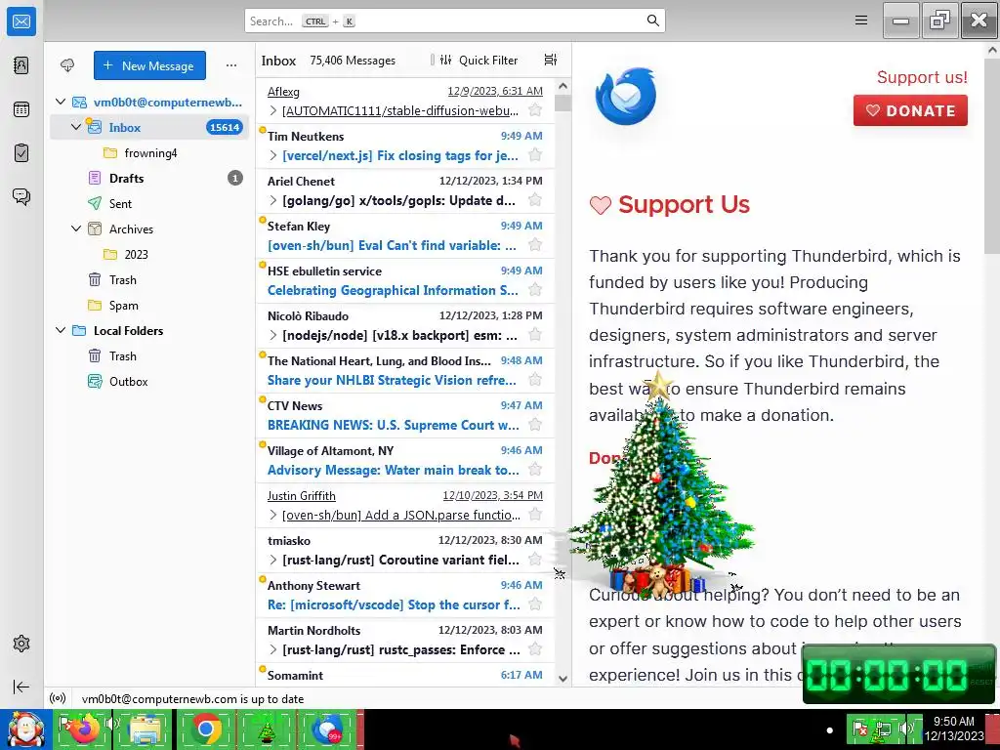Click the online status icon in status bar

click(58, 698)
